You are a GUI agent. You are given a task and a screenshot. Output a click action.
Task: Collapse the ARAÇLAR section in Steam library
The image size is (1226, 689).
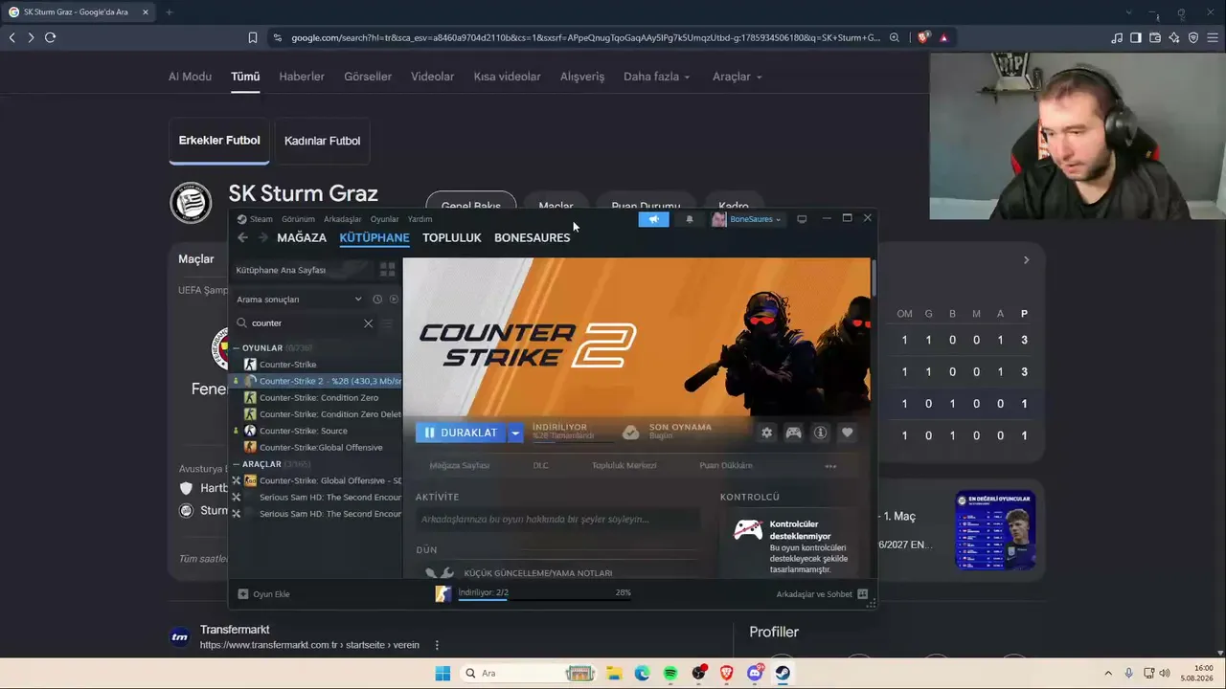[x=237, y=464]
